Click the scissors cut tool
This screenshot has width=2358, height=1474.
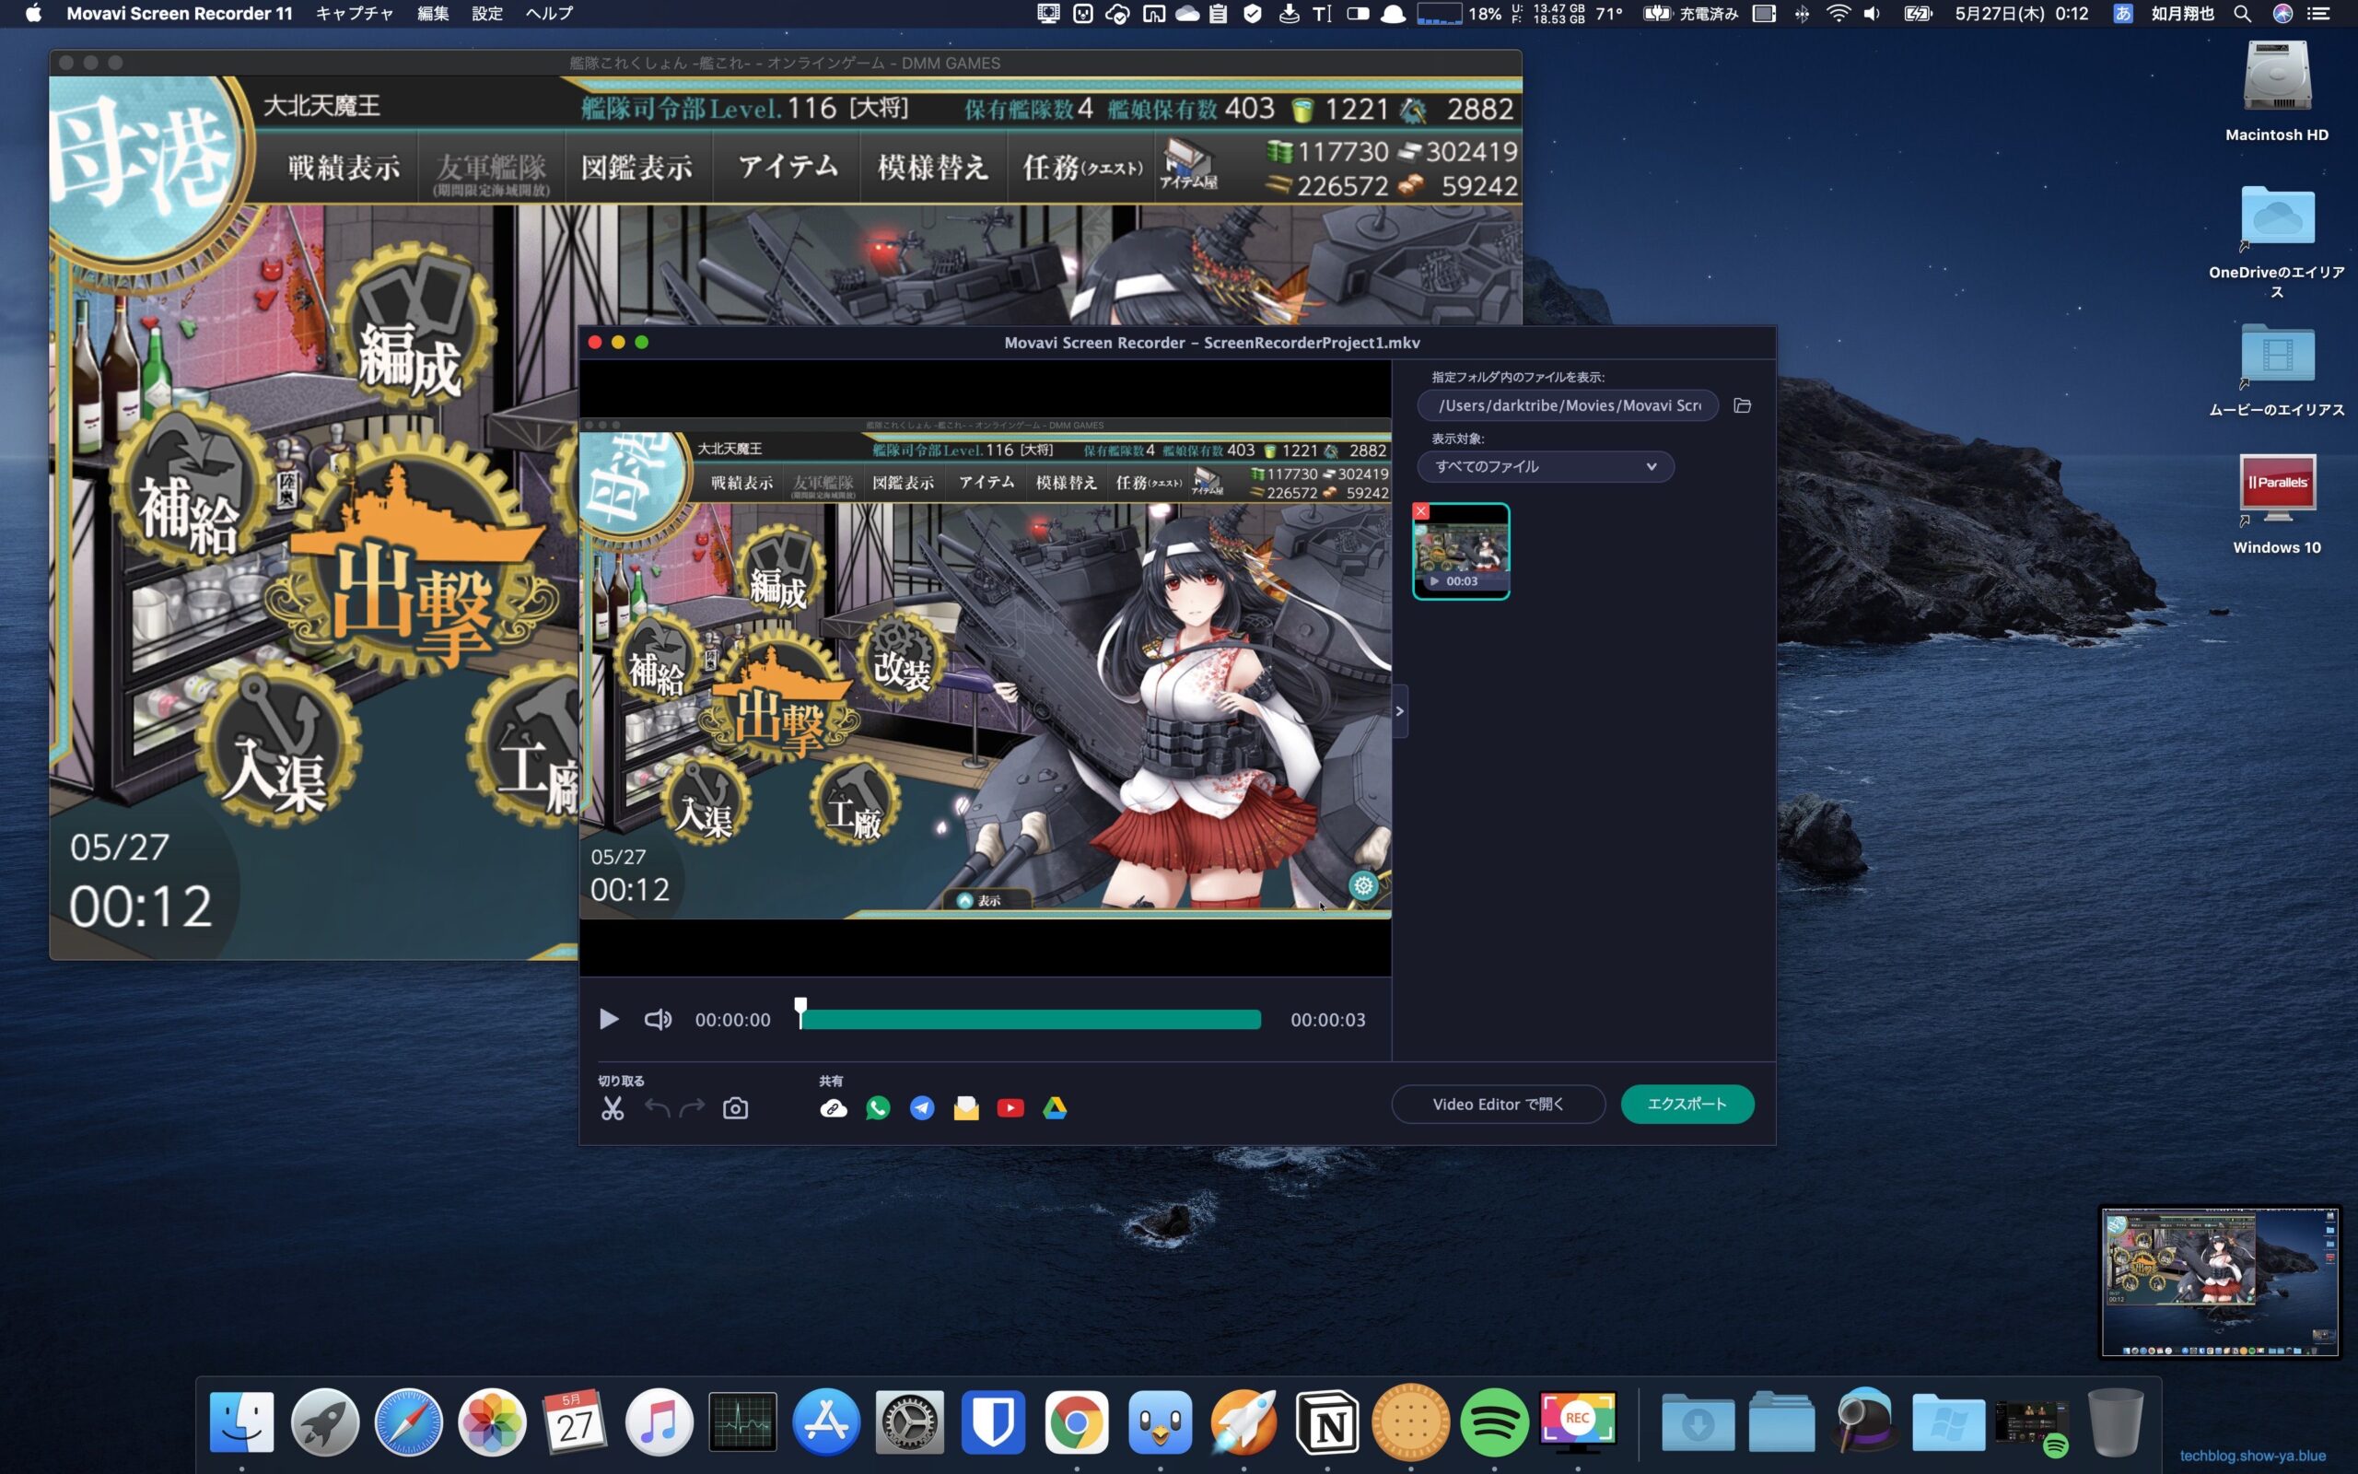[612, 1108]
